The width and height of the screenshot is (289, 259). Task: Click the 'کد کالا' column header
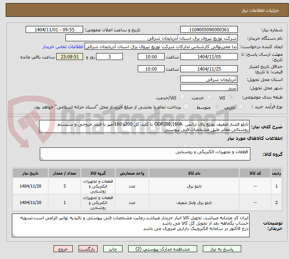(x=255, y=173)
